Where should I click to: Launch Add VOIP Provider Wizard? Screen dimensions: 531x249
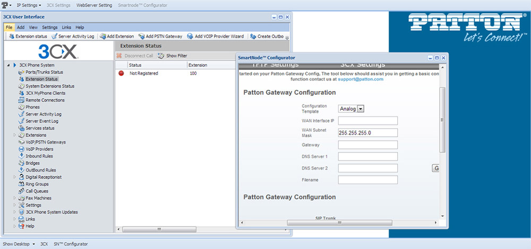pyautogui.click(x=216, y=36)
